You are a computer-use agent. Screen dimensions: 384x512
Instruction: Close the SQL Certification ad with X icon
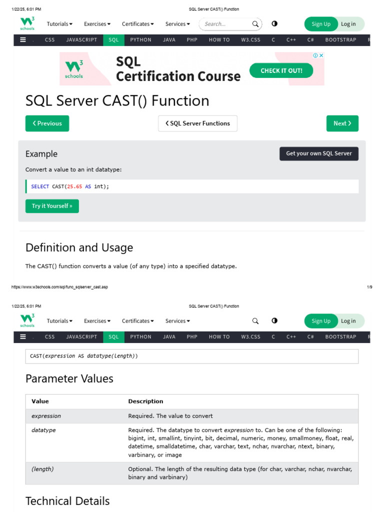point(321,55)
